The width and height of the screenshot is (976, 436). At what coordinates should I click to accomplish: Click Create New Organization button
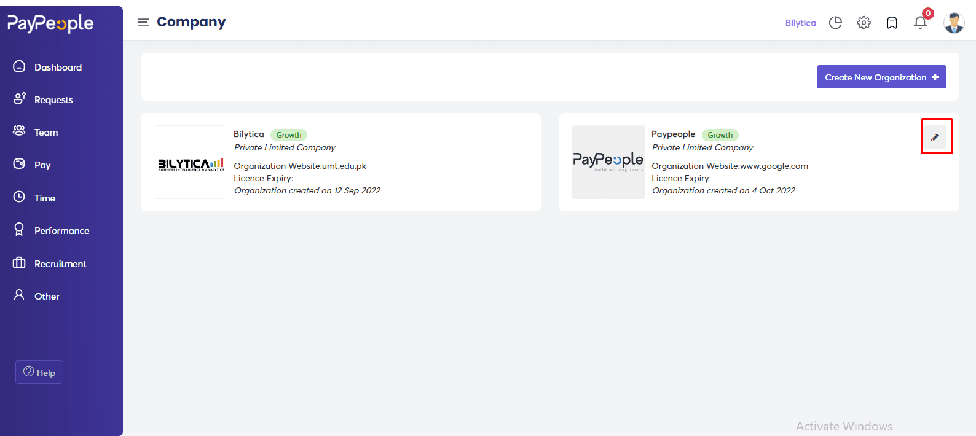click(x=881, y=77)
